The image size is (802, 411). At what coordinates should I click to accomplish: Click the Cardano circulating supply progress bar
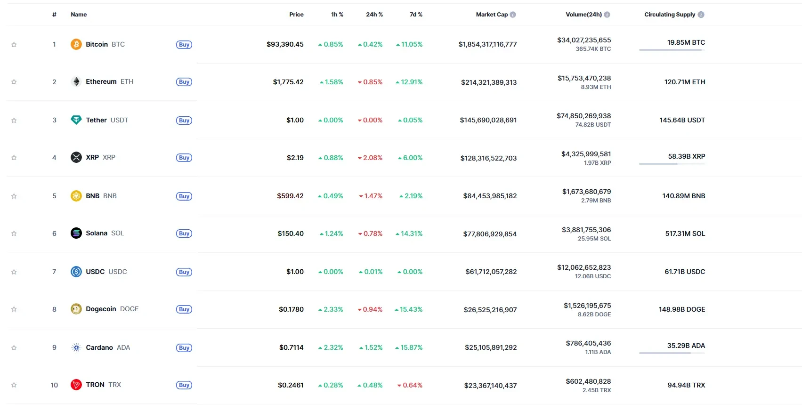(x=672, y=353)
